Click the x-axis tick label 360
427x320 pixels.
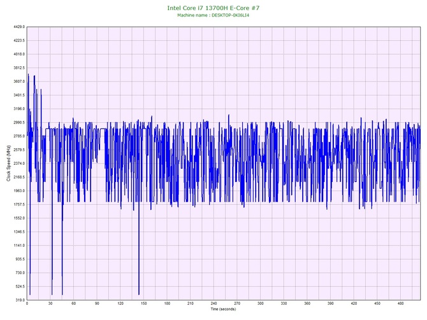pyautogui.click(x=307, y=303)
